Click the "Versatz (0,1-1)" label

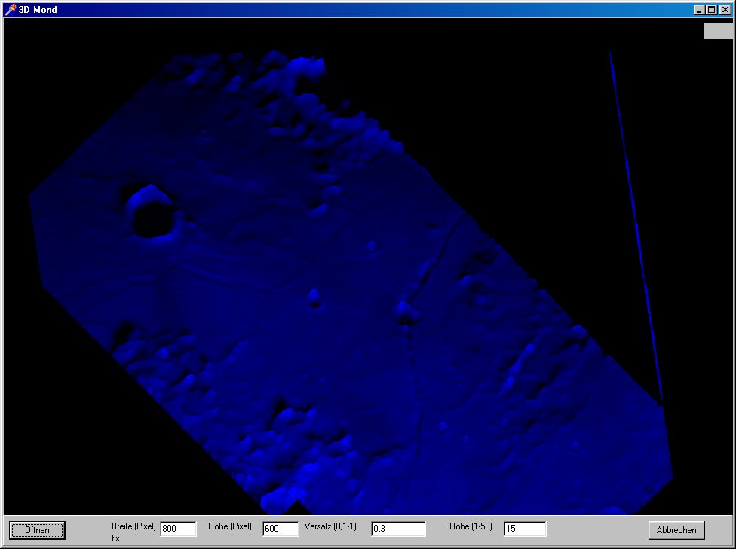[x=331, y=527]
